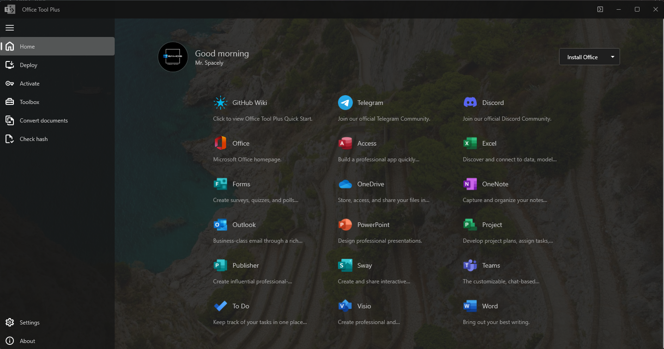Click the Teams icon
The width and height of the screenshot is (664, 349).
click(x=470, y=265)
